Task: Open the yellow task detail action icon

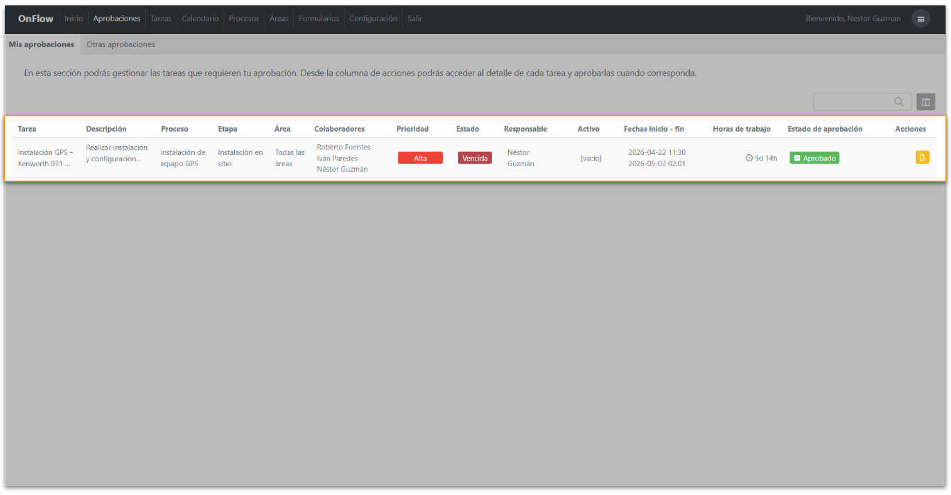Action: click(x=922, y=157)
